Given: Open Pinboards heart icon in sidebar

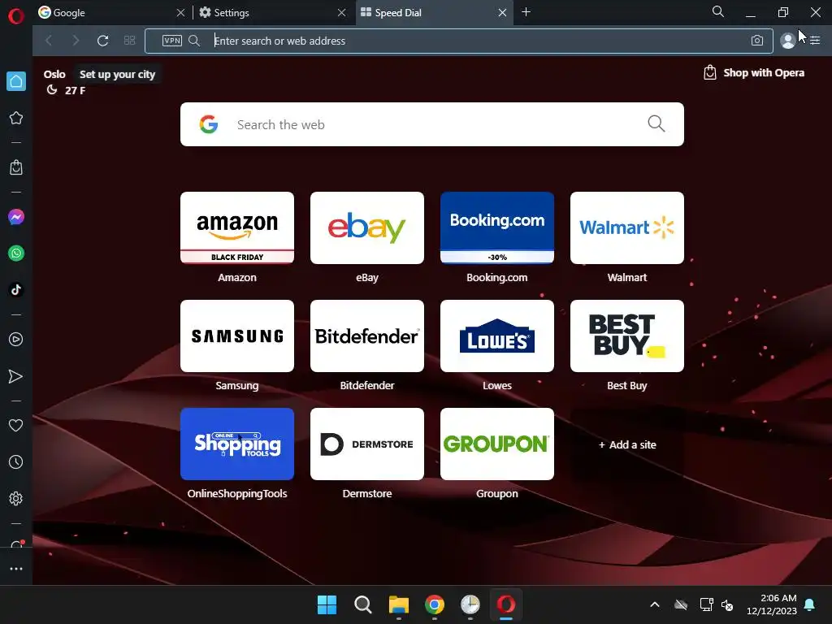Looking at the screenshot, I should click(16, 425).
